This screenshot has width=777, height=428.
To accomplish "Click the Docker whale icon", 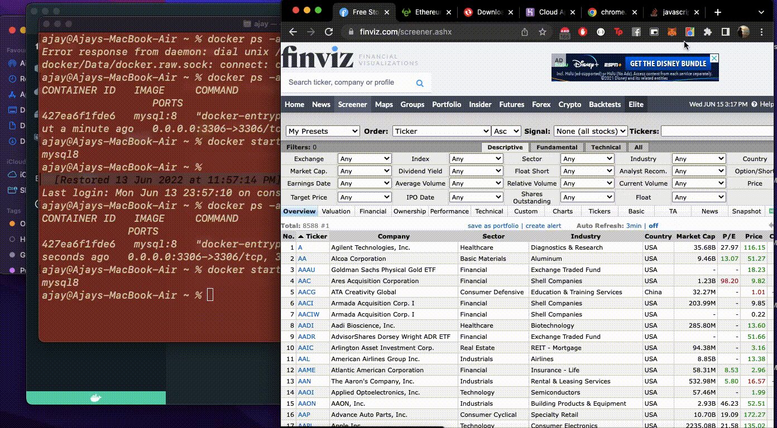I will tap(96, 398).
